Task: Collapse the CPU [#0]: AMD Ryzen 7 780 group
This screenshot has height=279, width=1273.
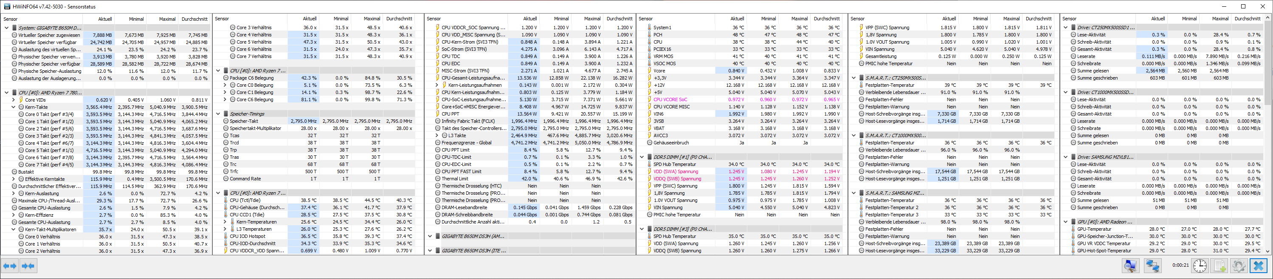Action: [x=6, y=93]
